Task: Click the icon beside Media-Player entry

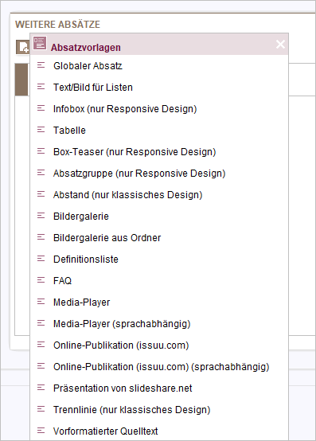Action: point(41,302)
